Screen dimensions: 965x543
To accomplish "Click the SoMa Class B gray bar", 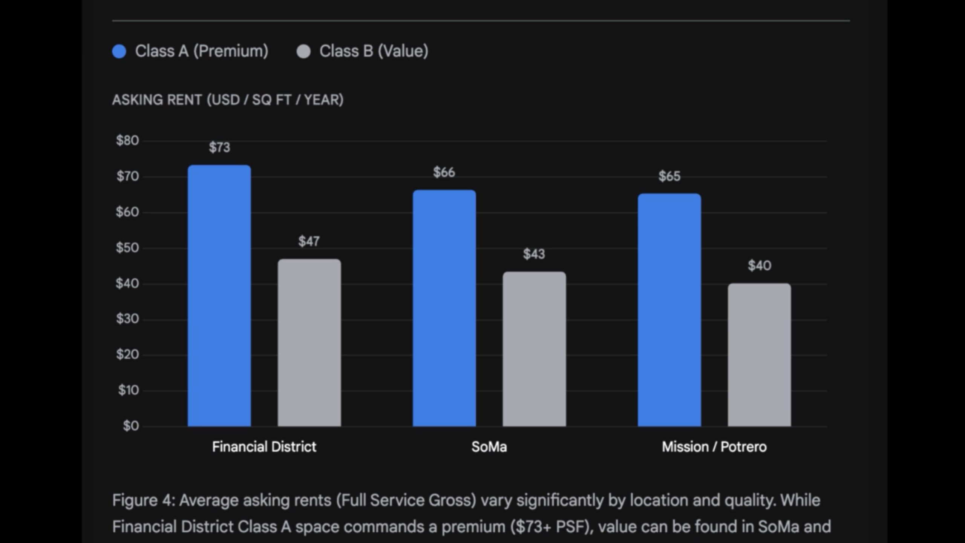I will point(534,349).
